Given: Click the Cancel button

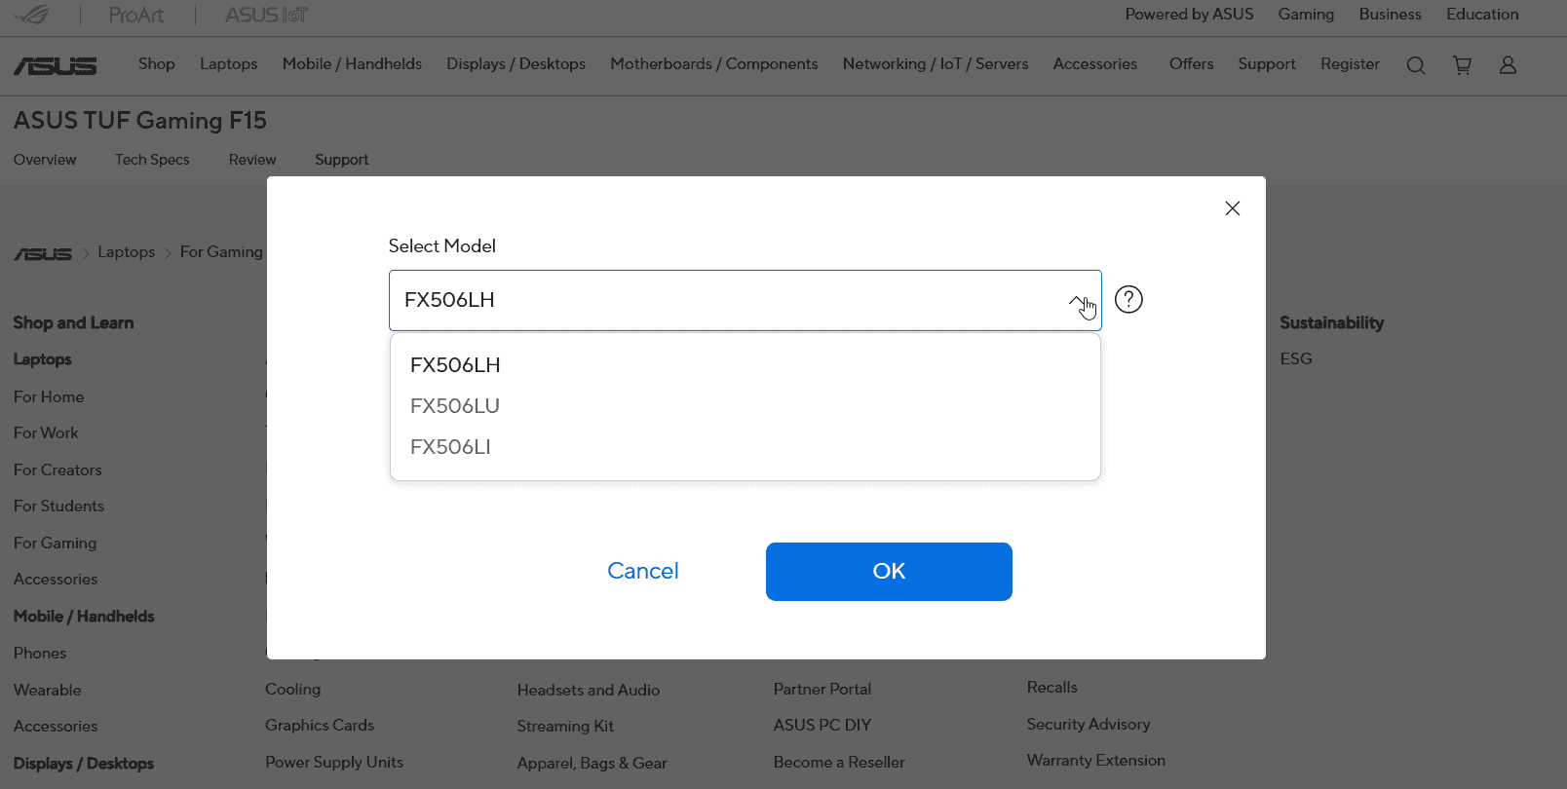Looking at the screenshot, I should coord(643,571).
